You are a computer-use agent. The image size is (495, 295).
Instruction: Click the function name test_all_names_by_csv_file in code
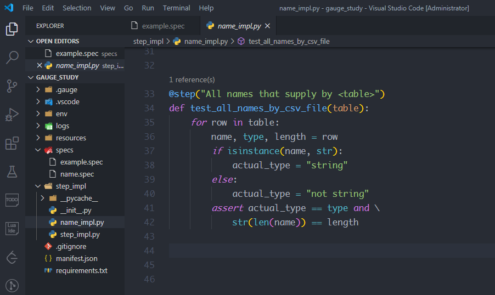tap(258, 108)
